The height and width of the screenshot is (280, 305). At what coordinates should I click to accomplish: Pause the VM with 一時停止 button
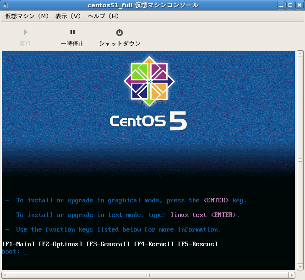(72, 37)
